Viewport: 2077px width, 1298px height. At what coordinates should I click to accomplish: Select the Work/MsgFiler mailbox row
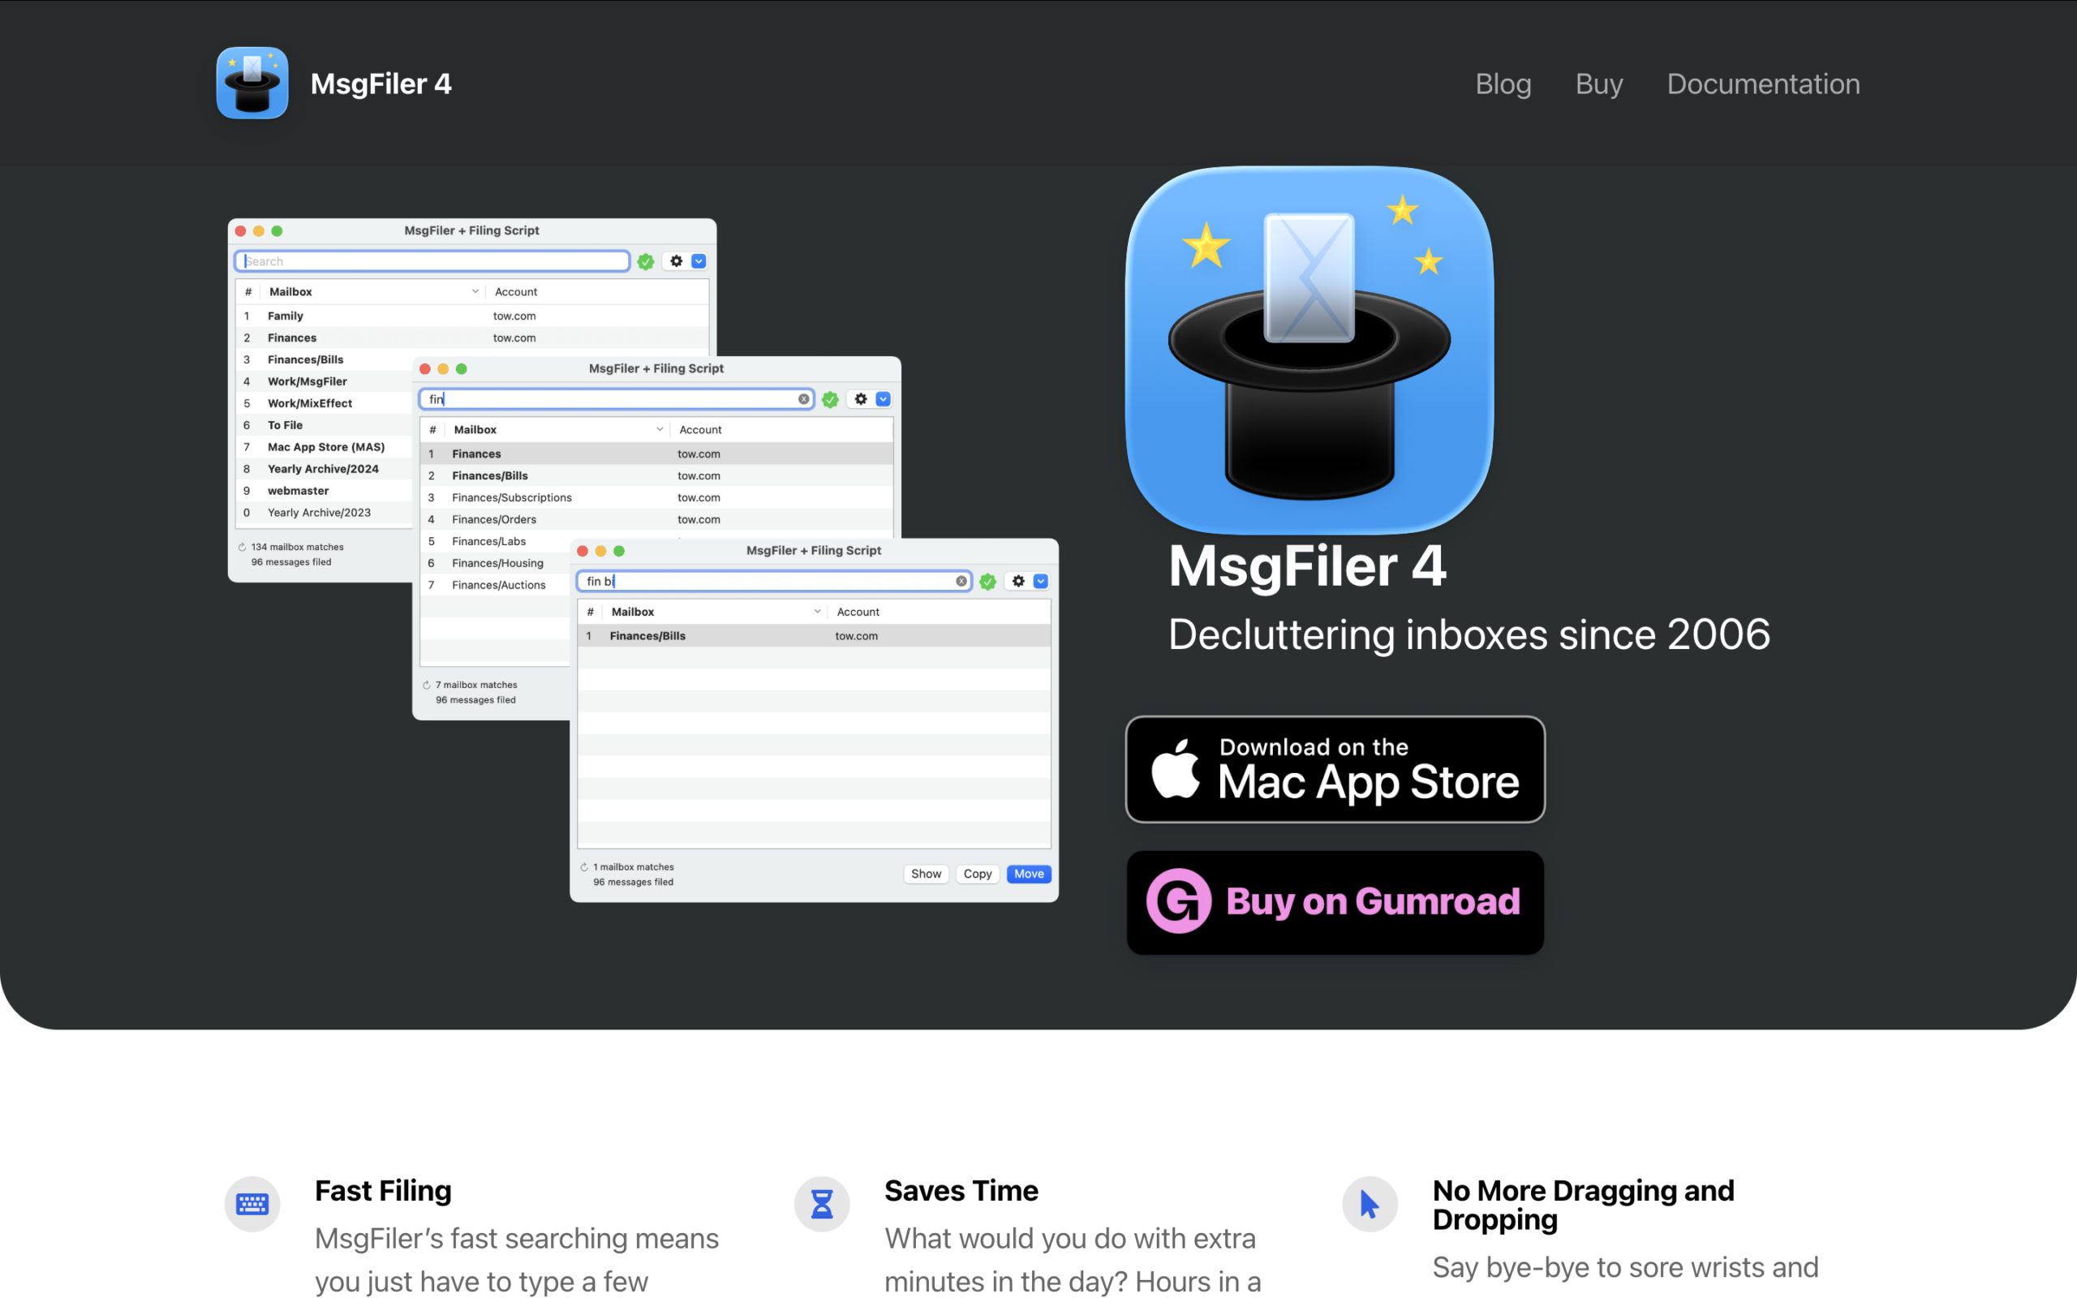325,382
